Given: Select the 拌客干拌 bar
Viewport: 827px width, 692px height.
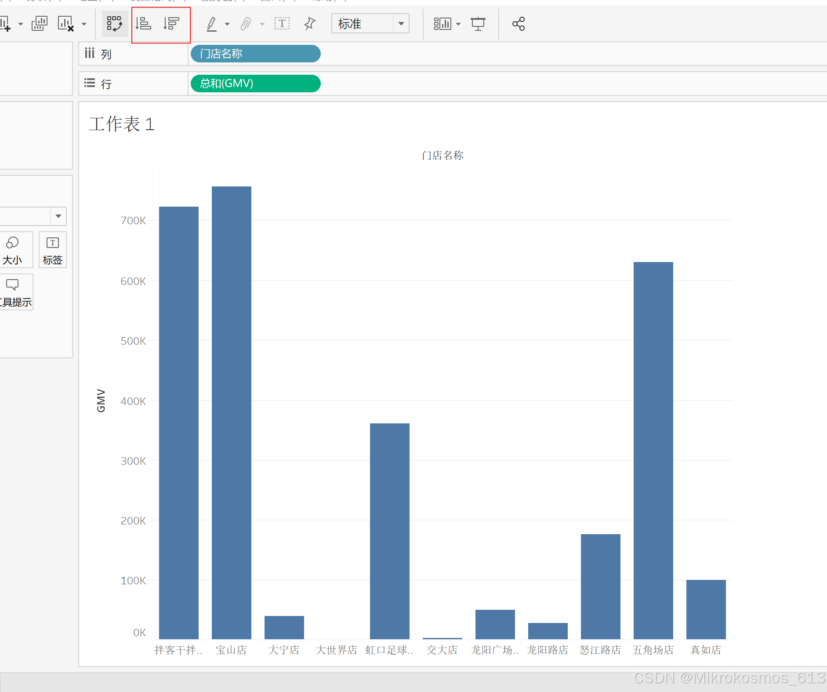Looking at the screenshot, I should (179, 422).
